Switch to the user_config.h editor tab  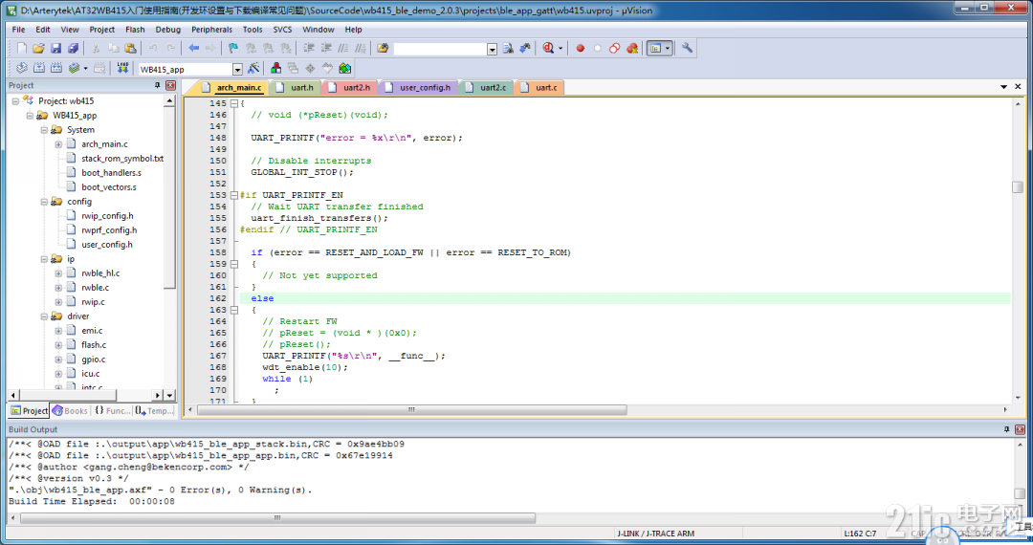coord(418,88)
